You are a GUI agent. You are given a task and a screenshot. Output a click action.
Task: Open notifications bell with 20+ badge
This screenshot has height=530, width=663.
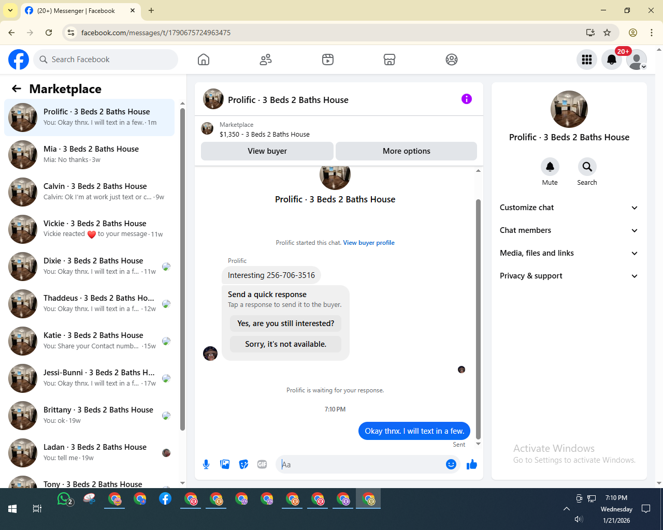click(x=612, y=60)
